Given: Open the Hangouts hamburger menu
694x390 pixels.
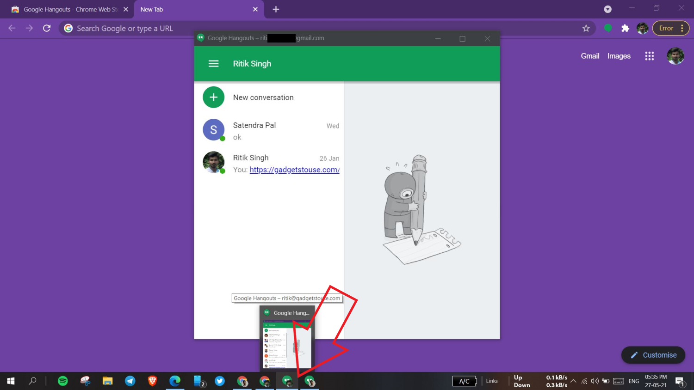Looking at the screenshot, I should 213,64.
